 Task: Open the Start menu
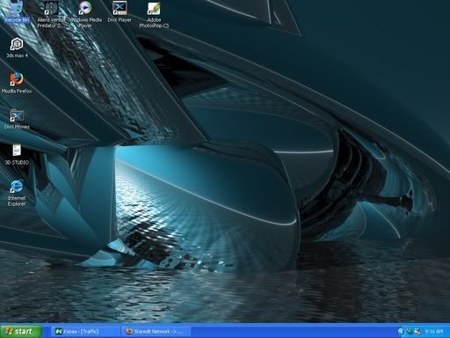[21, 332]
